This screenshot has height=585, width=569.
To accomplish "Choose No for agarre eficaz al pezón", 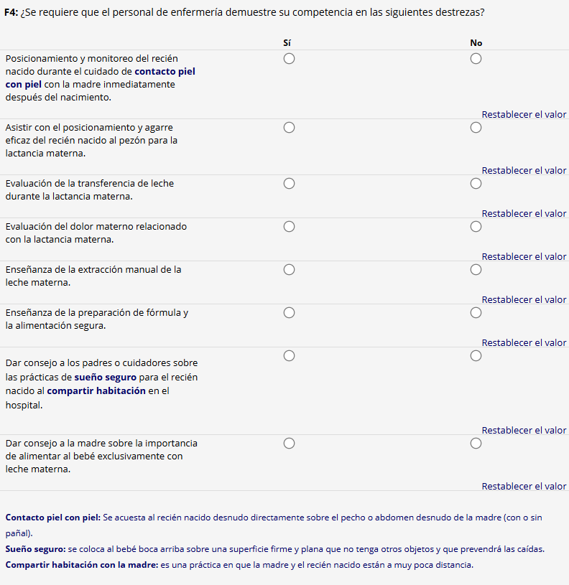I will [476, 128].
